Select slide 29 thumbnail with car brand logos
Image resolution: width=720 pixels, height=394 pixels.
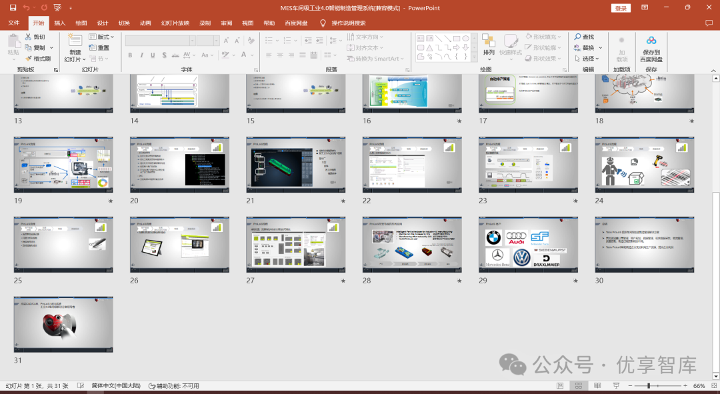point(528,244)
